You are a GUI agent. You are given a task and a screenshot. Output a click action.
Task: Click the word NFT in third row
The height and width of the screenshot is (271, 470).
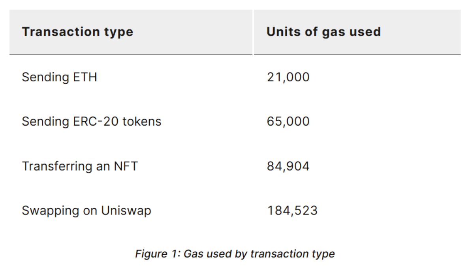tap(126, 166)
